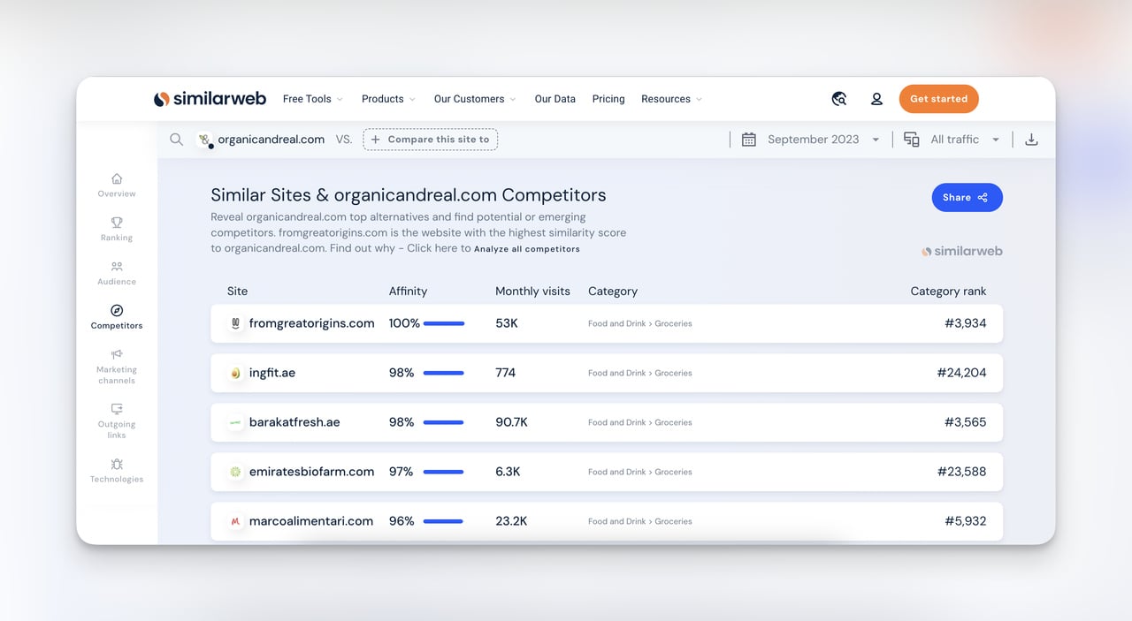Click the #23,588 category rank value
1132x621 pixels.
[961, 472]
